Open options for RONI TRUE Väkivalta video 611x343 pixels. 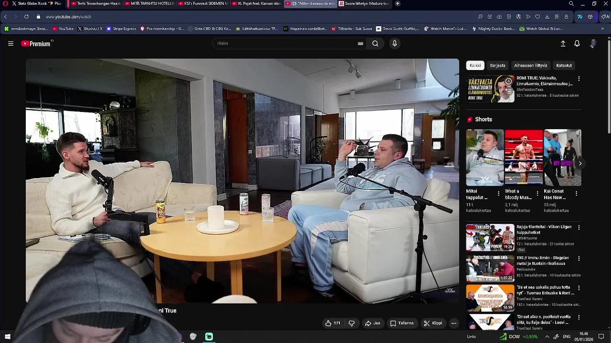coord(579,79)
